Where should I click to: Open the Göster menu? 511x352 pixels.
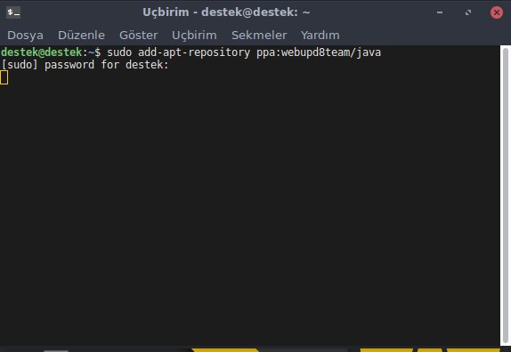tap(139, 36)
